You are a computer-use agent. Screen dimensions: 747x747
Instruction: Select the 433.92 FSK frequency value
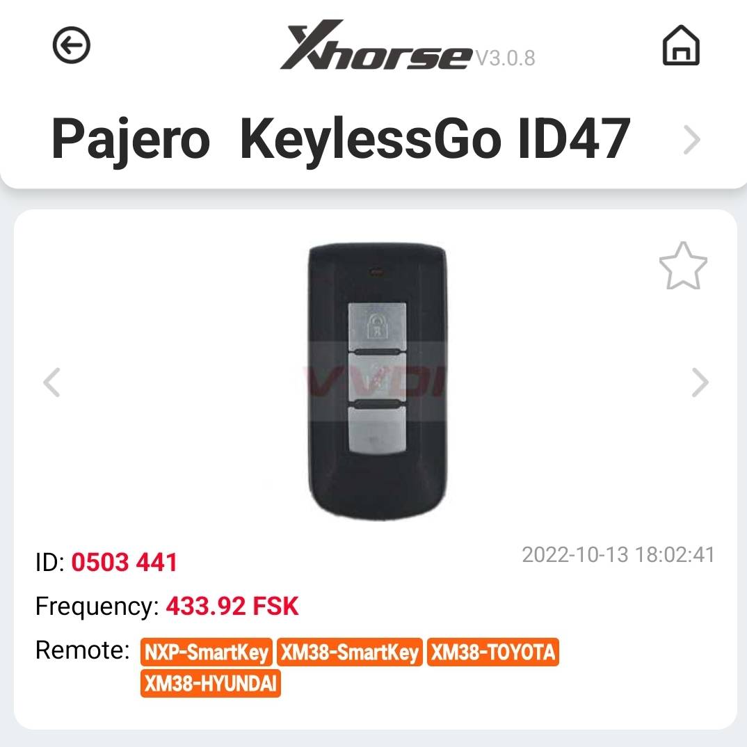pyautogui.click(x=232, y=607)
